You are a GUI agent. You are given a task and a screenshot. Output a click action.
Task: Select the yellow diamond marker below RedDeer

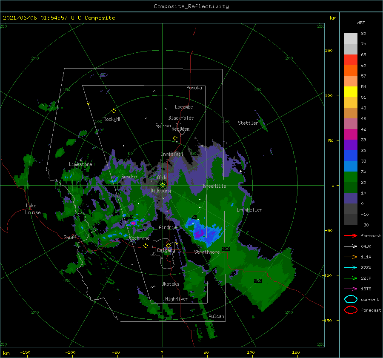click(x=175, y=138)
